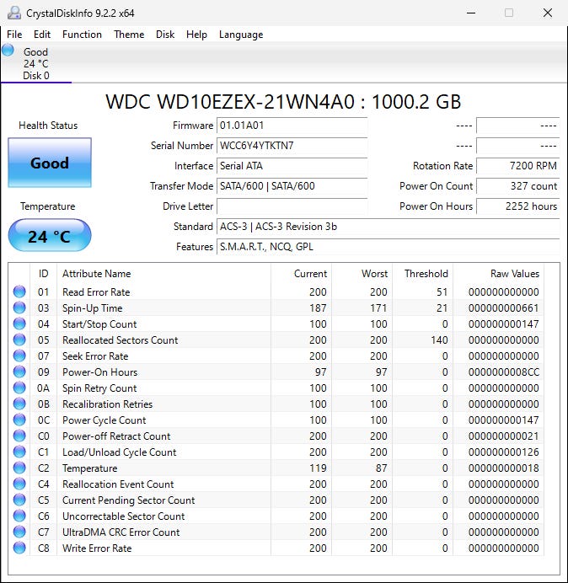Click status orb for Spin-Up Time row
The width and height of the screenshot is (568, 583).
coord(19,308)
